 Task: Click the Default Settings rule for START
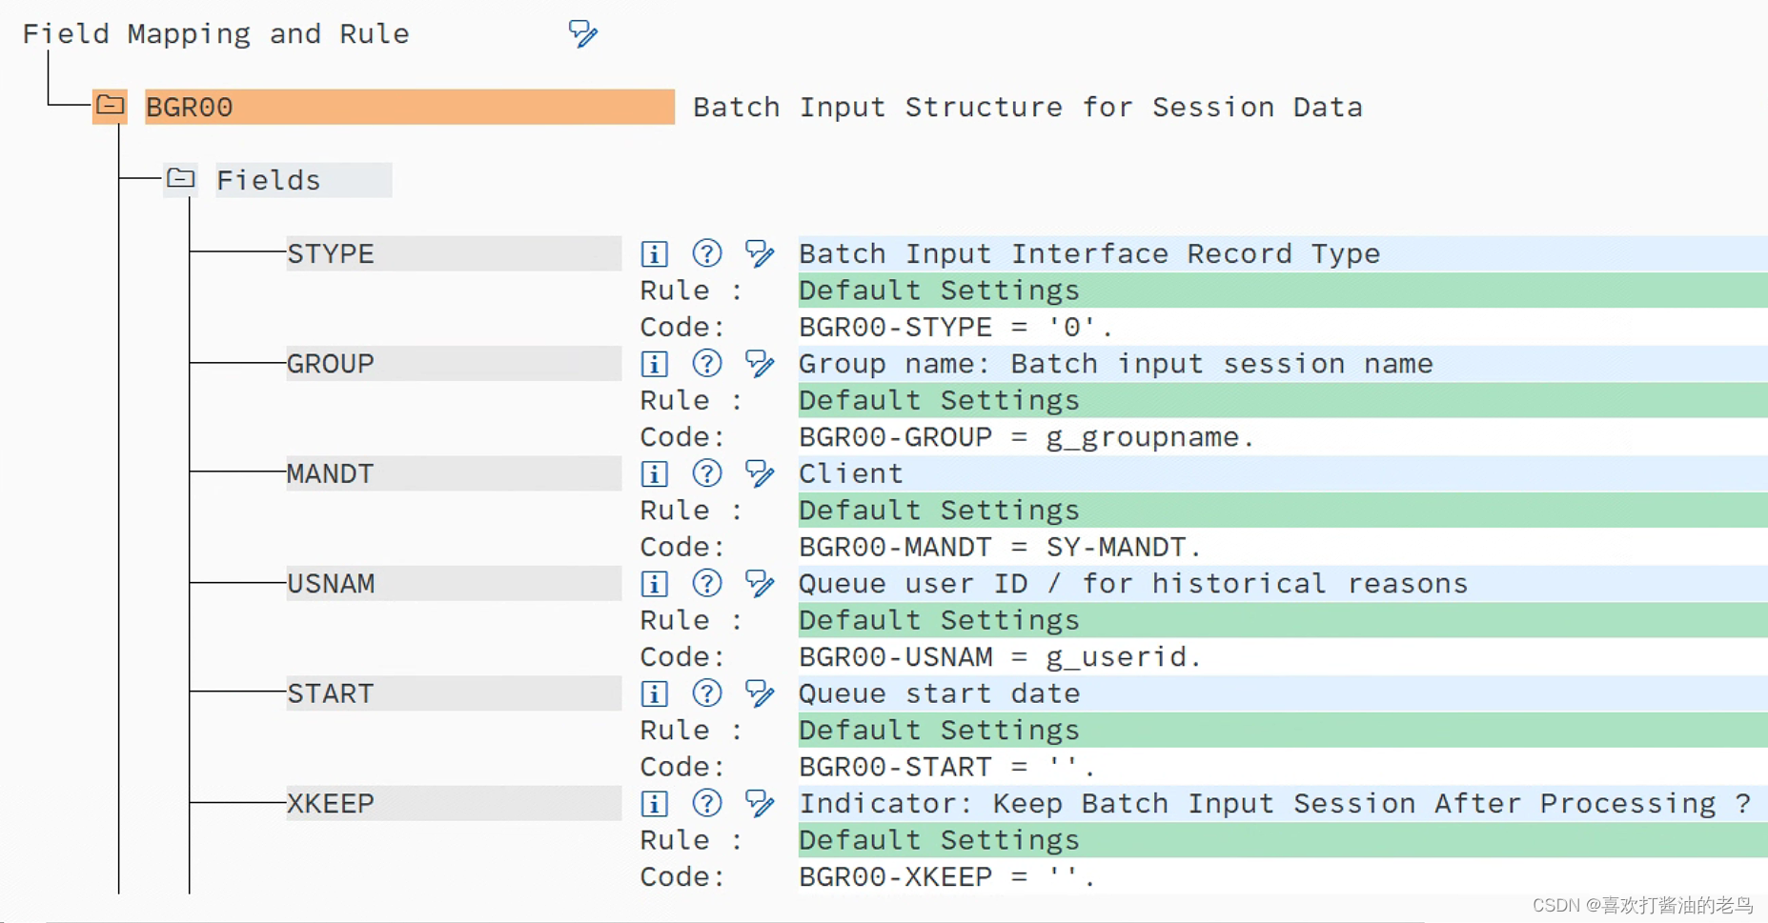coord(939,731)
